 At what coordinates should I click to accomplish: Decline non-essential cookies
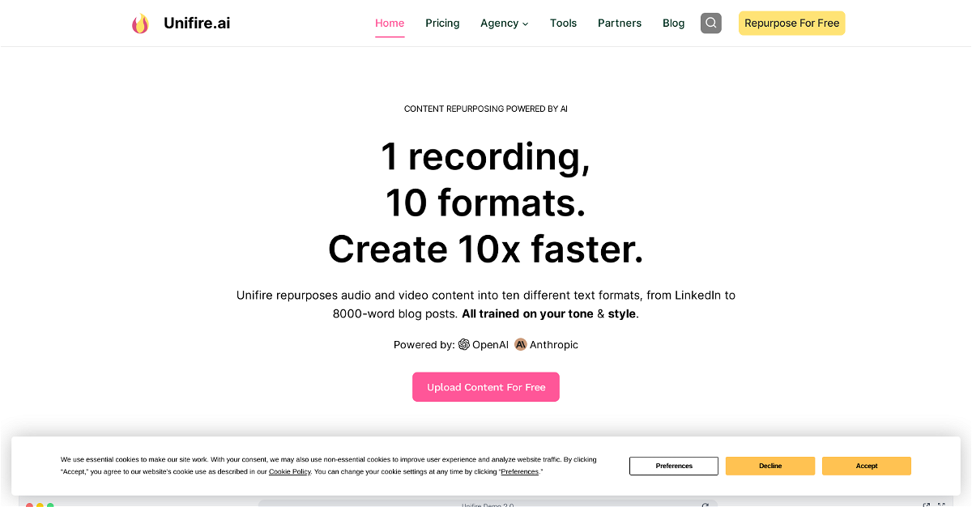[x=770, y=466]
